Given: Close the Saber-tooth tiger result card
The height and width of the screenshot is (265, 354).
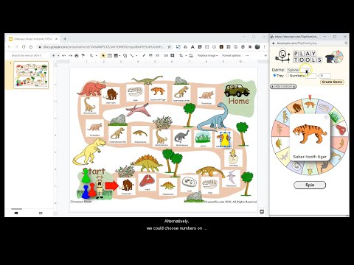Looking at the screenshot, I should 326,117.
